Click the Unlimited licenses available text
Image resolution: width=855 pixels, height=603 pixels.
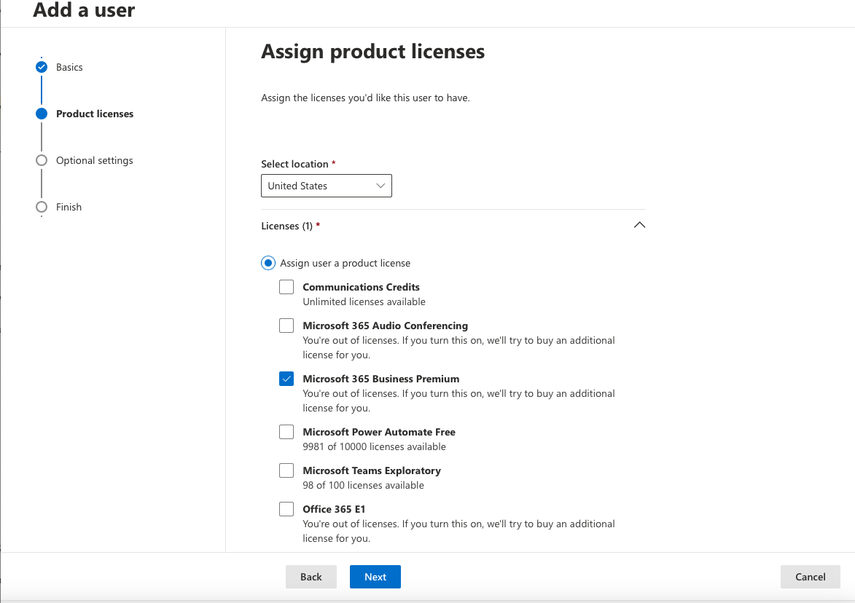[364, 301]
